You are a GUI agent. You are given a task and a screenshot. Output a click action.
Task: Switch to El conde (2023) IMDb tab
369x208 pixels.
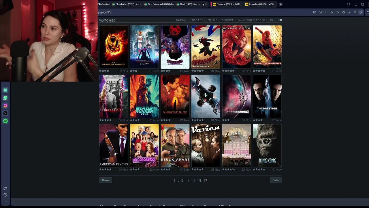pos(226,4)
